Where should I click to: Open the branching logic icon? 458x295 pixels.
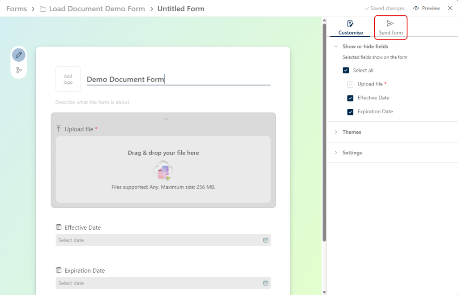tap(19, 70)
